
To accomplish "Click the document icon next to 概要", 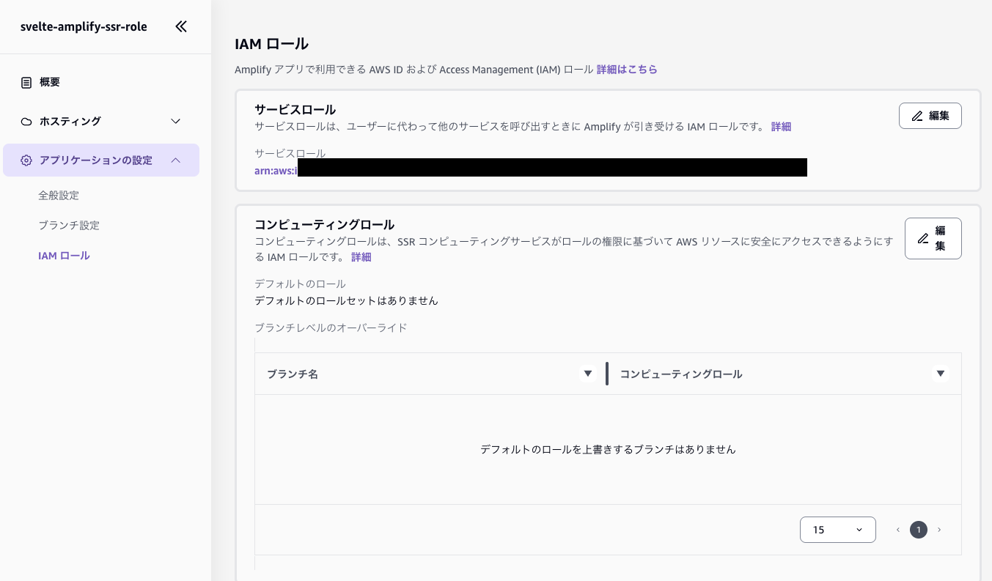I will 26,82.
